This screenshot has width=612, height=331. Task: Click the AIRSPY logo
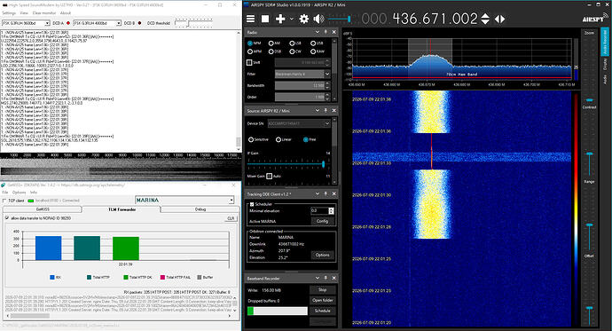(595, 19)
